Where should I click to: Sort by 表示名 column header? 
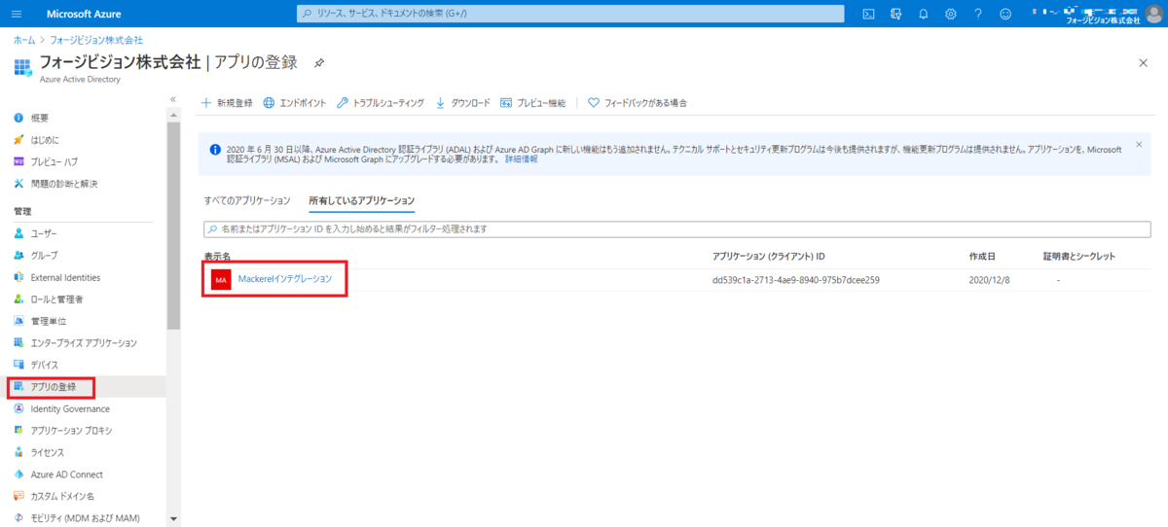(x=217, y=256)
